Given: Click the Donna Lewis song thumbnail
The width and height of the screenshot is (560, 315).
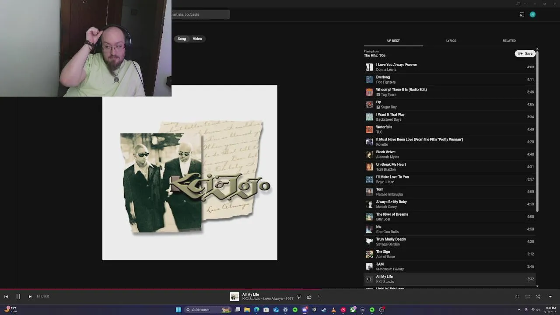Looking at the screenshot, I should [x=369, y=67].
